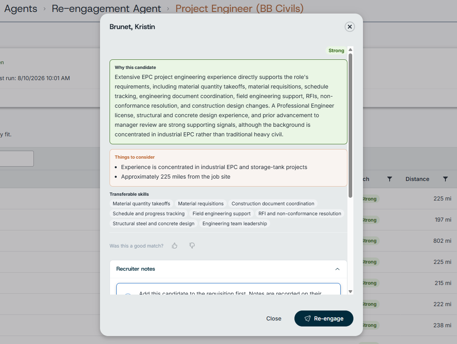Select the Engineering team leadership chip
The image size is (457, 344).
coord(235,224)
